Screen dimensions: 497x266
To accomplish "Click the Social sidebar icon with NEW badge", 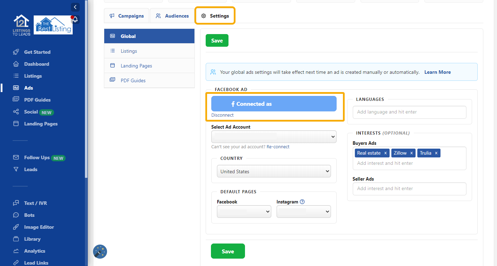I will click(16, 111).
